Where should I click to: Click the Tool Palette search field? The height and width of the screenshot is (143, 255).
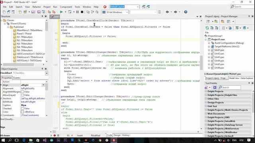(x=229, y=87)
